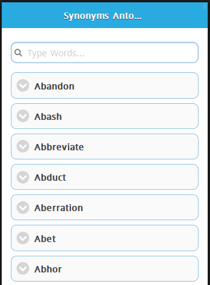The height and width of the screenshot is (285, 210).
Task: Click the chevron icon beside Abash
Action: pyautogui.click(x=23, y=116)
